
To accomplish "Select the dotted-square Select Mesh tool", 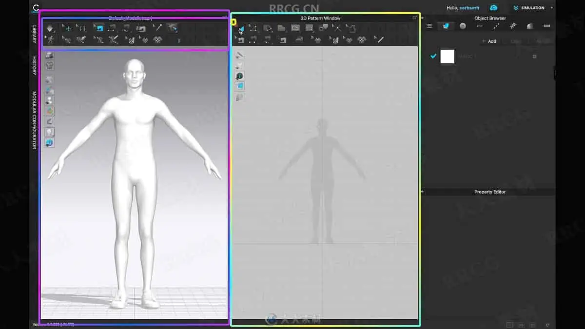I will click(x=82, y=28).
